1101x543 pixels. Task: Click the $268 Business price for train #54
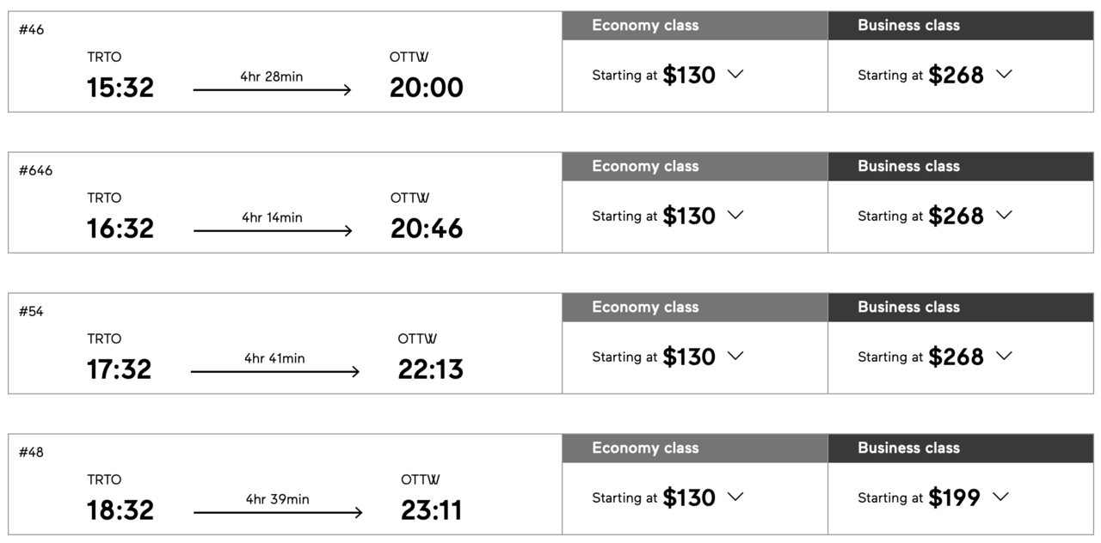pos(955,357)
